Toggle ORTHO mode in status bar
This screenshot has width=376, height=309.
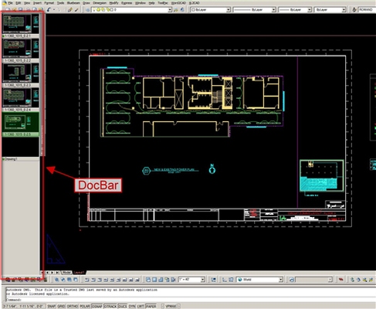click(x=73, y=306)
